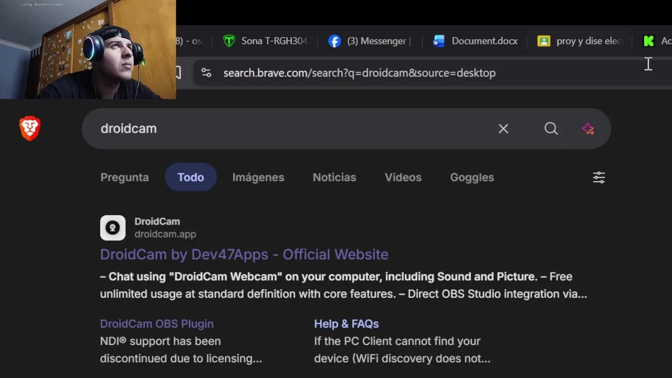The height and width of the screenshot is (378, 672).
Task: Open the Help & FAQs link
Action: [x=346, y=324]
